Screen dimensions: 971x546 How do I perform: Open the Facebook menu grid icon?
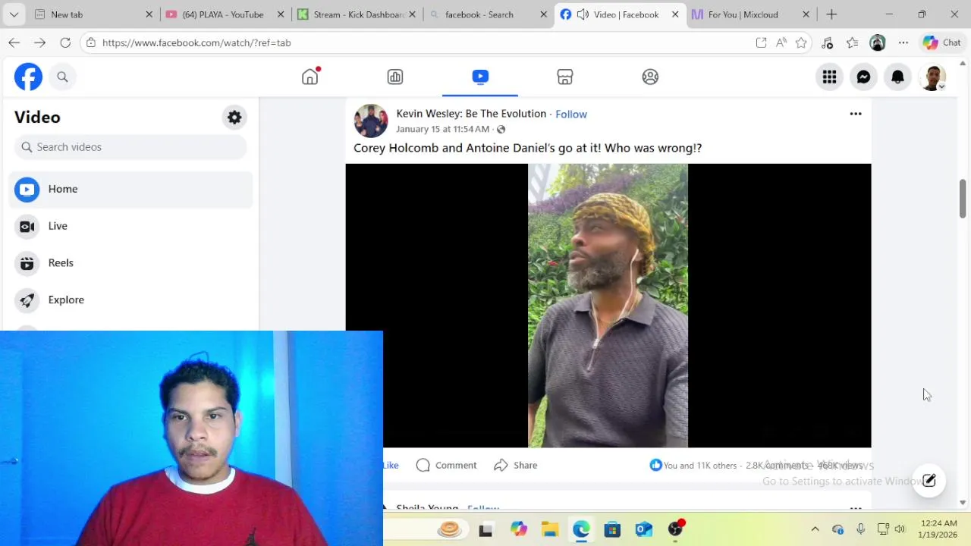point(829,77)
